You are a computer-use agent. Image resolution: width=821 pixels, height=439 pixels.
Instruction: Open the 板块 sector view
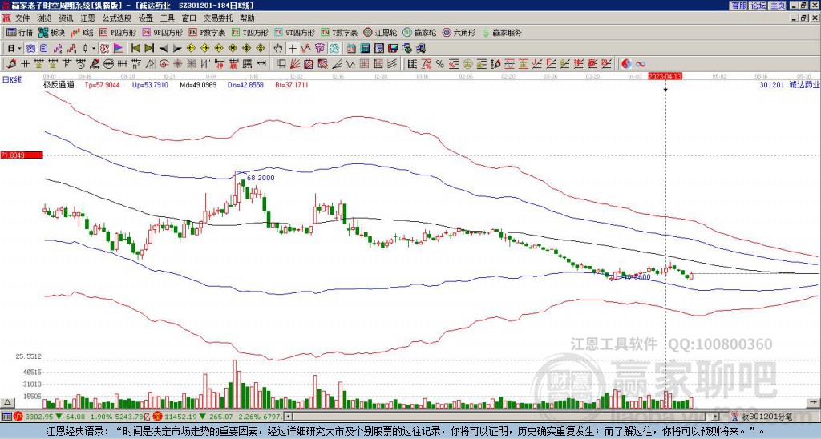point(51,32)
